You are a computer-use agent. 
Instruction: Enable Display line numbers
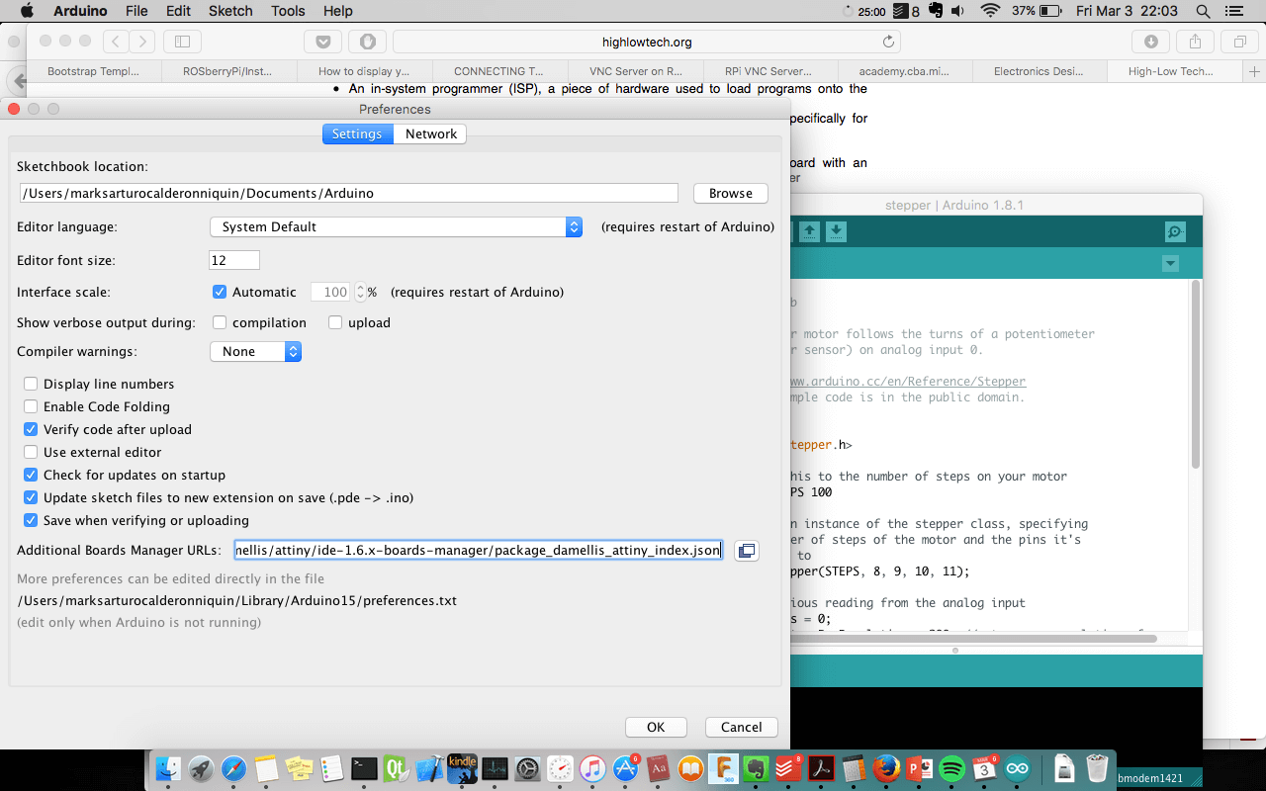coord(31,384)
